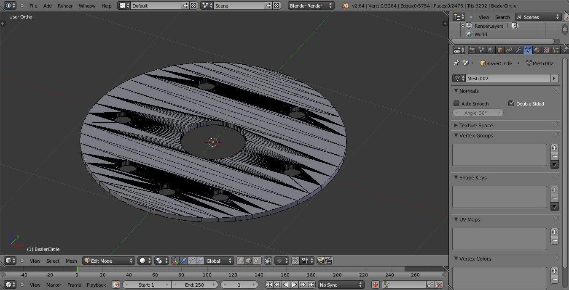Toggle the timeline use preview range clock icon
Viewport: 569px width, 290px height.
[x=116, y=285]
